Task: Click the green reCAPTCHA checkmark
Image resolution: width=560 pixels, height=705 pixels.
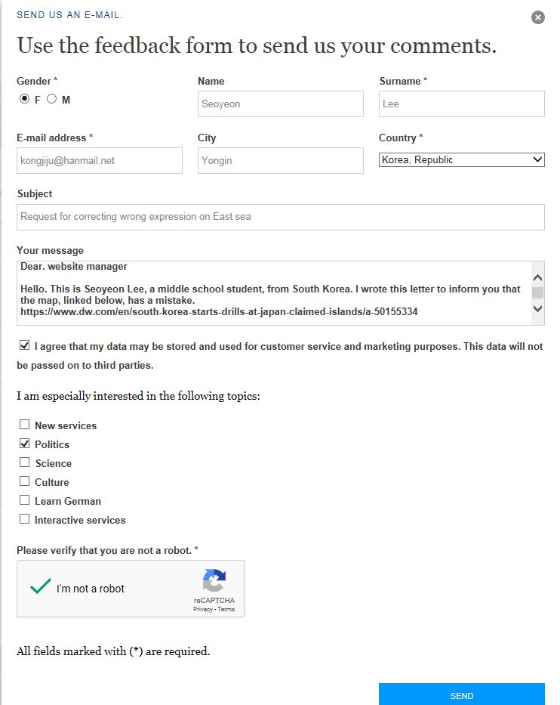Action: pos(40,587)
